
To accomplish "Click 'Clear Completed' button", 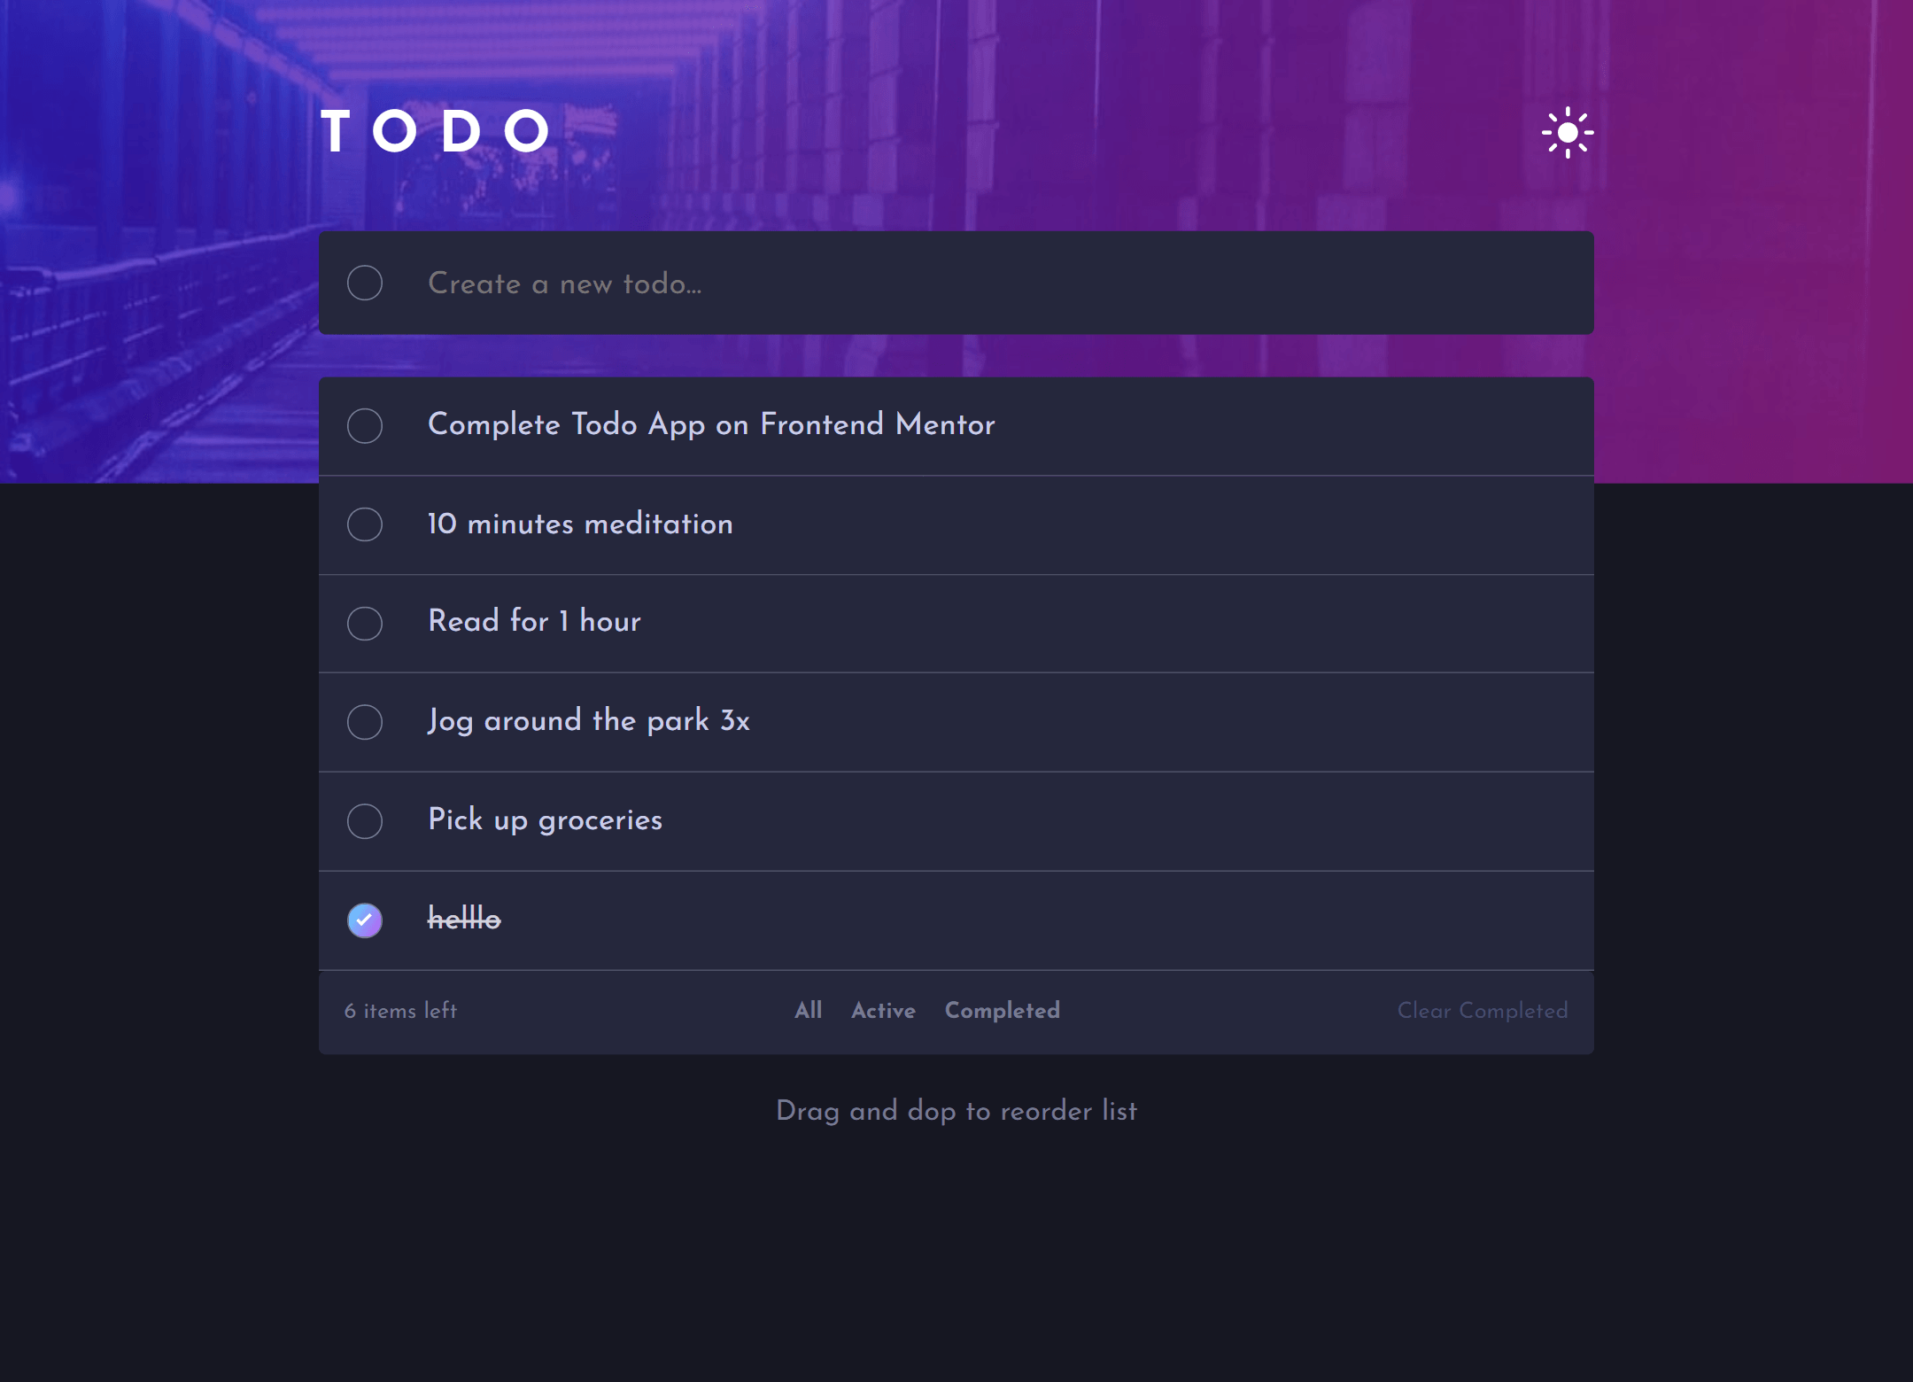I will [1481, 1011].
